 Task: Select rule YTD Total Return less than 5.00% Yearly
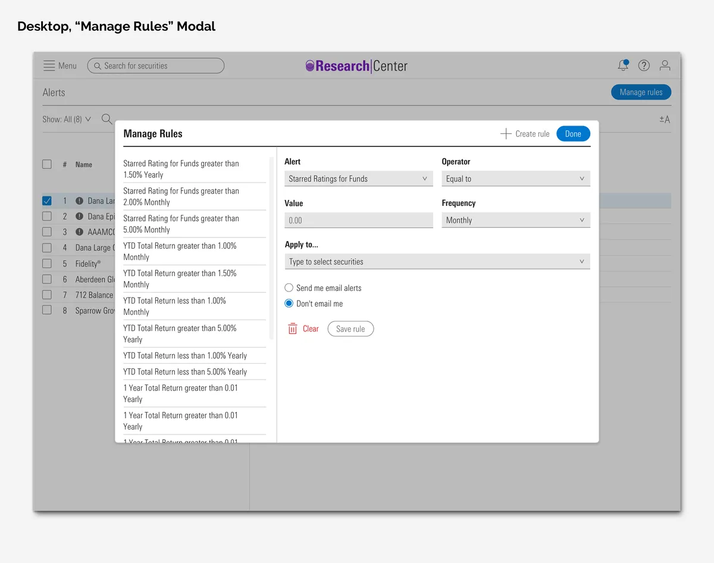pos(195,372)
